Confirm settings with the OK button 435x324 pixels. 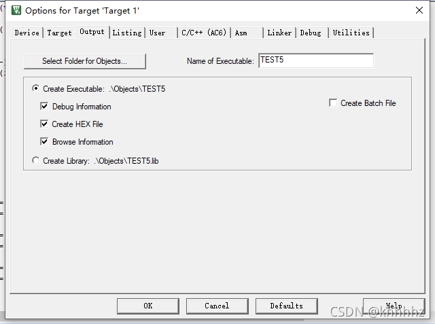pos(148,306)
